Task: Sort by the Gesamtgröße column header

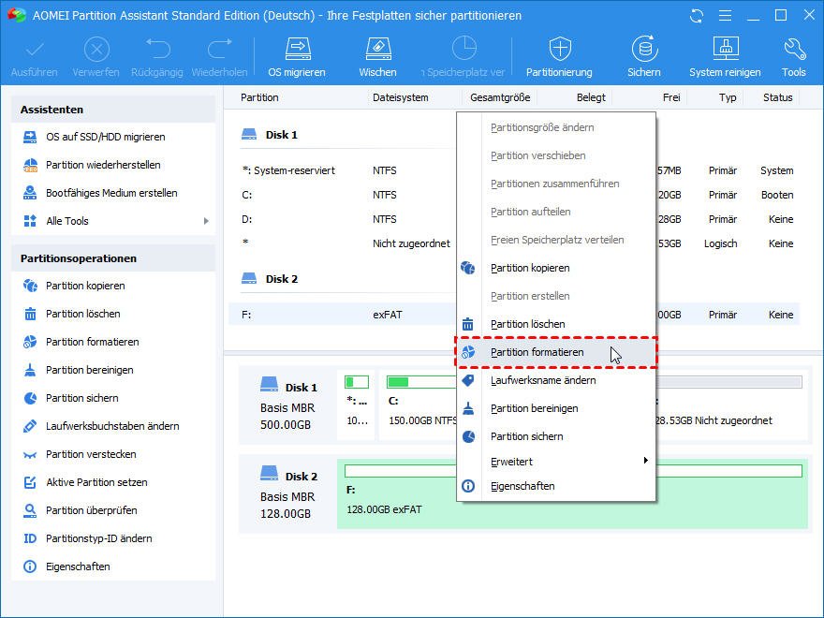Action: point(500,97)
